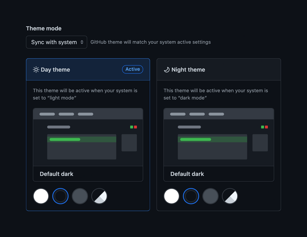Click the Default dark label under Day theme

pos(56,174)
